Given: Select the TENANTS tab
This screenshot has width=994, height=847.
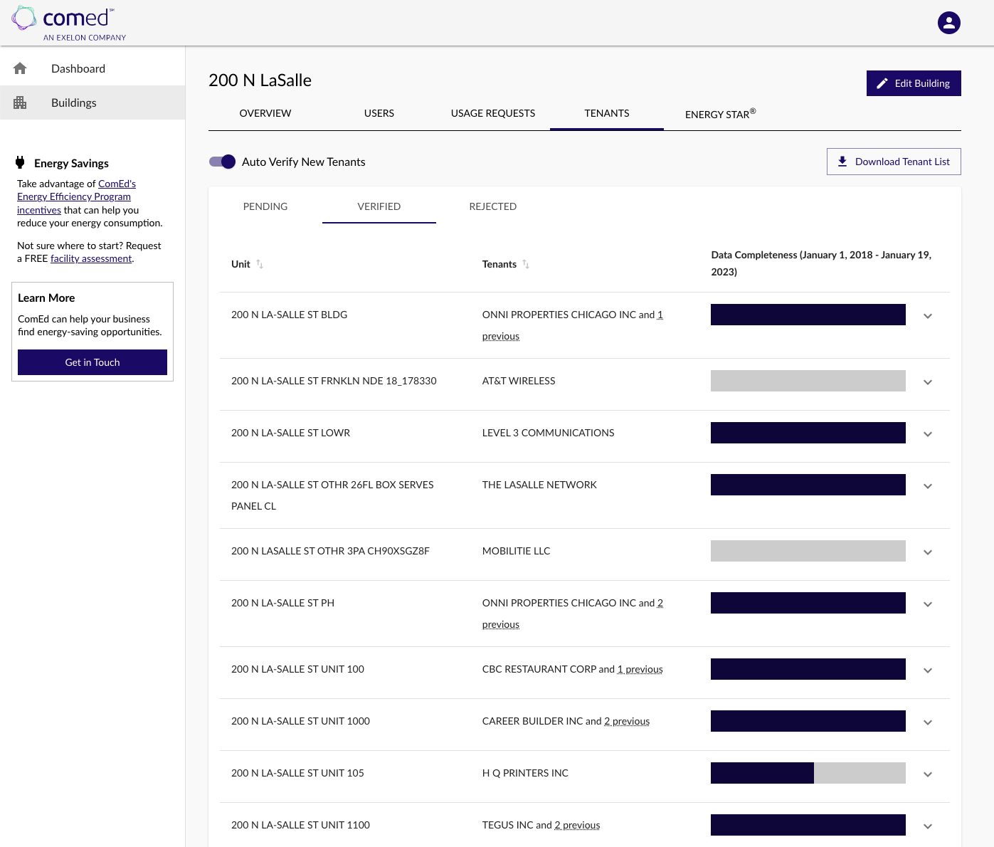Looking at the screenshot, I should pyautogui.click(x=607, y=113).
